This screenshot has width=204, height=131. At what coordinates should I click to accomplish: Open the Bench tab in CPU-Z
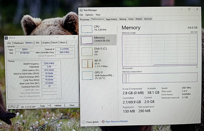pos(55,42)
